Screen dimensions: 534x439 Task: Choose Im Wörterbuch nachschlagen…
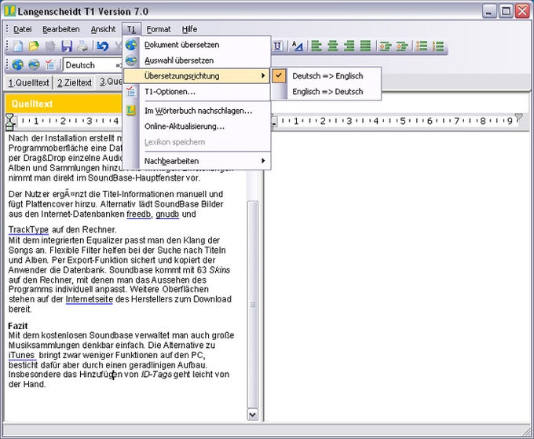point(197,111)
